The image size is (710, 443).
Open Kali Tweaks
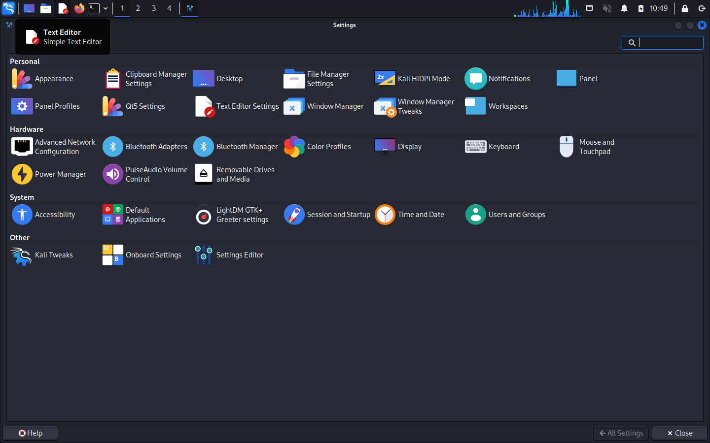pos(42,255)
